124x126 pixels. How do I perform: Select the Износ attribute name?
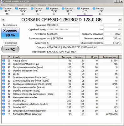coord(16,74)
